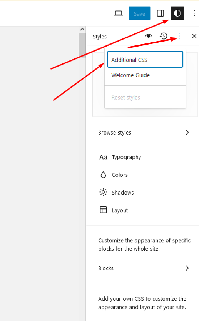
Task: Click the scrollbar up arrow
Action: 82,29
